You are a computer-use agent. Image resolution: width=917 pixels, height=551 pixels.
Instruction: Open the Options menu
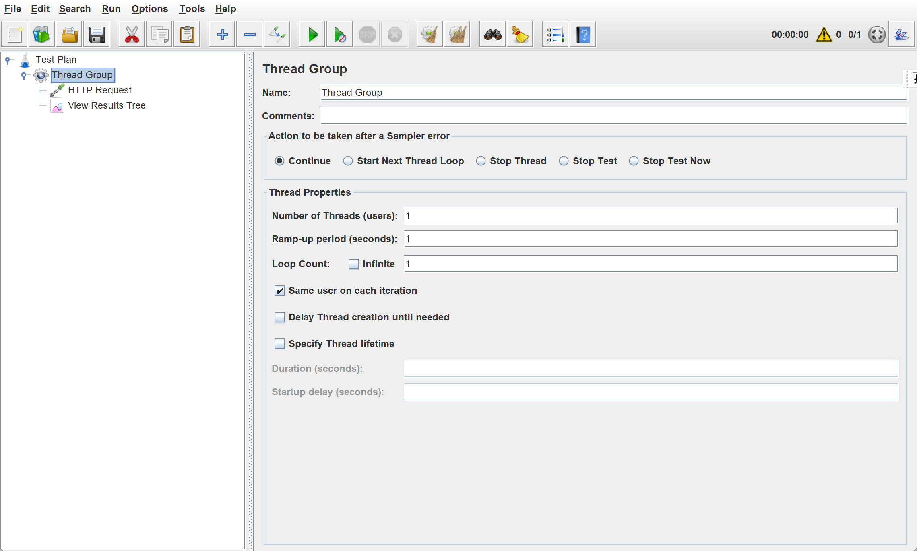tap(149, 9)
